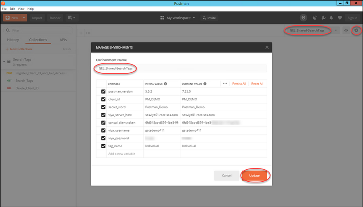
Task: Expand the new window button dropdown arrow
Action: click(74, 18)
